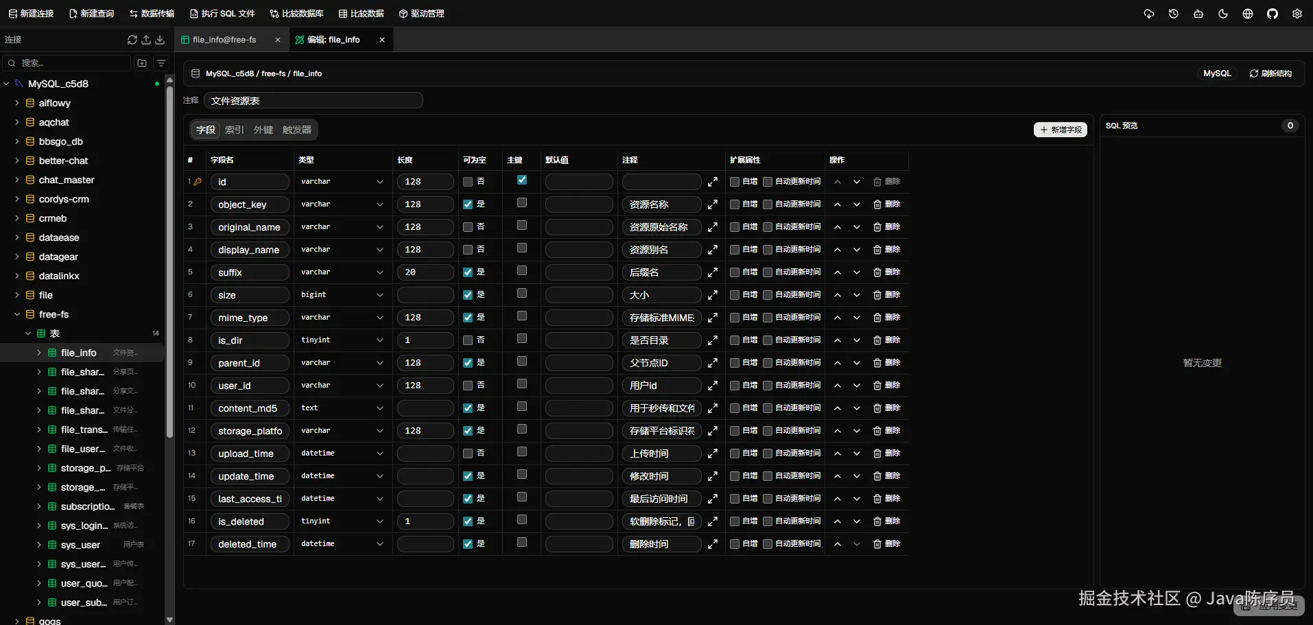Switch to 外键 tab

point(263,130)
